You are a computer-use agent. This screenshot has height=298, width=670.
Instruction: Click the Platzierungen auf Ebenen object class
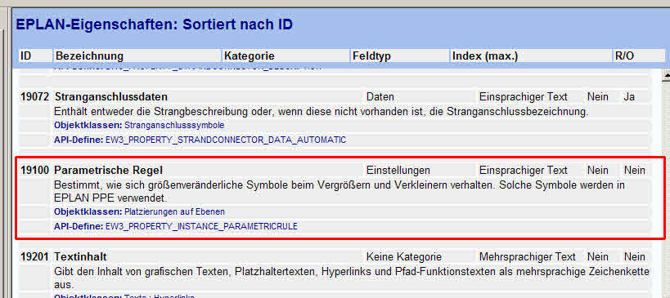click(x=174, y=212)
